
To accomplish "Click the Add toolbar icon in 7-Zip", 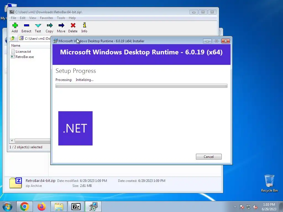I will click(x=15, y=25).
